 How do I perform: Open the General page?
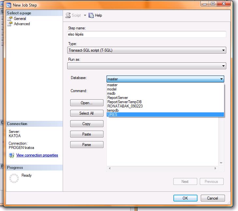click(20, 19)
